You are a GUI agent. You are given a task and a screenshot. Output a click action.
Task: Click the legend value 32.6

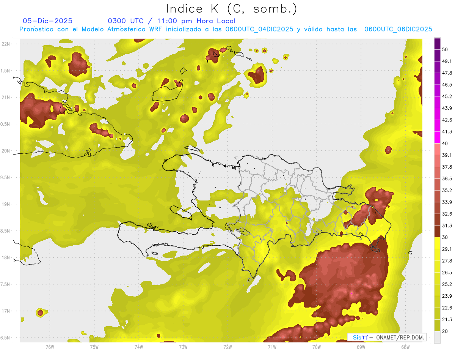(x=447, y=214)
